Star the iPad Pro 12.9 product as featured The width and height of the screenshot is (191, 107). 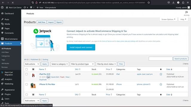(x=161, y=74)
